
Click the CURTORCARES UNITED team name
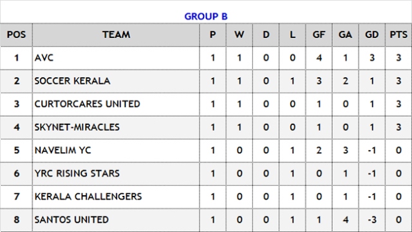88,104
